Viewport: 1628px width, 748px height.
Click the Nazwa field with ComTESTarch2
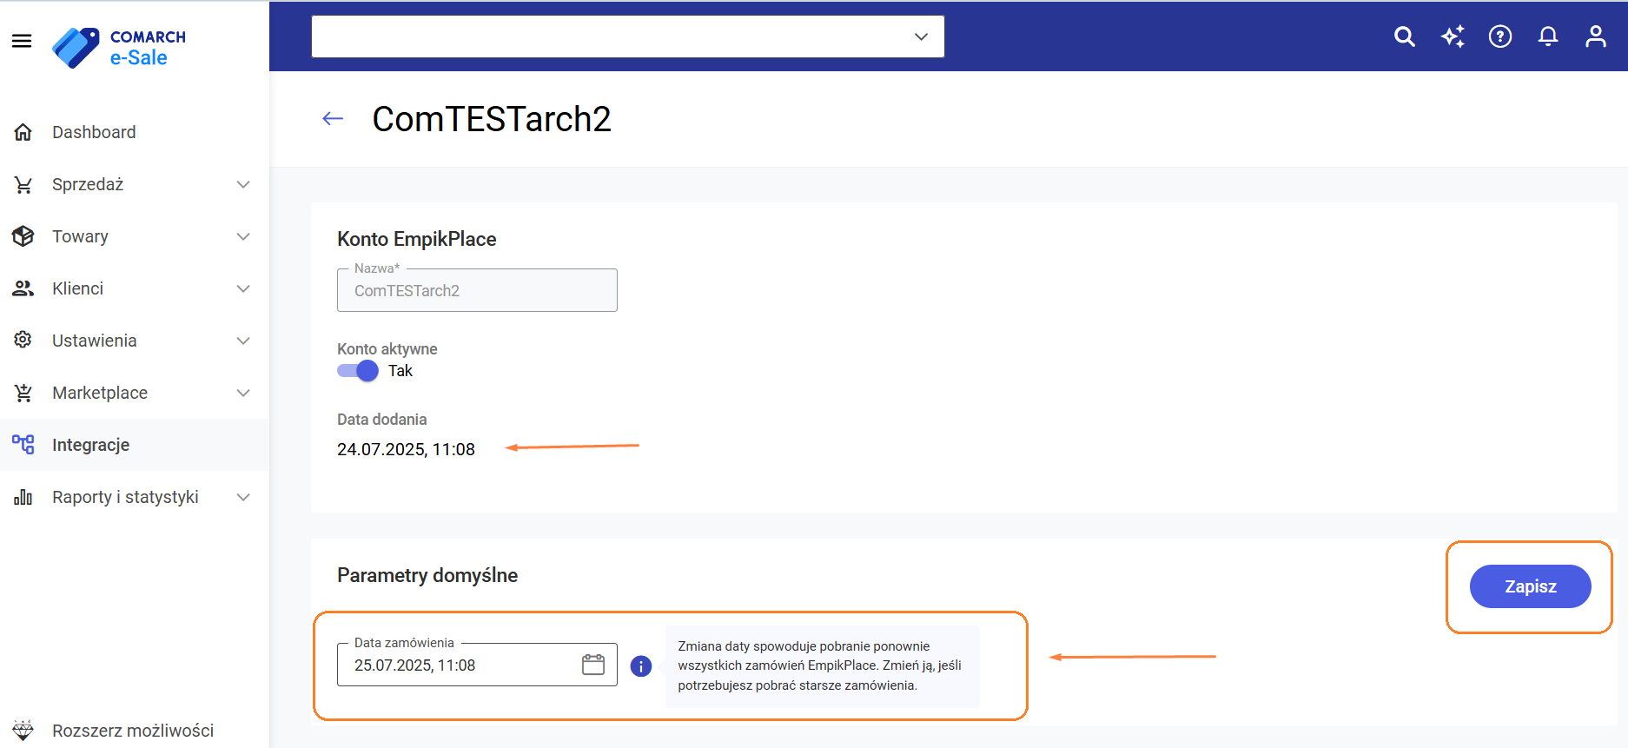(477, 290)
